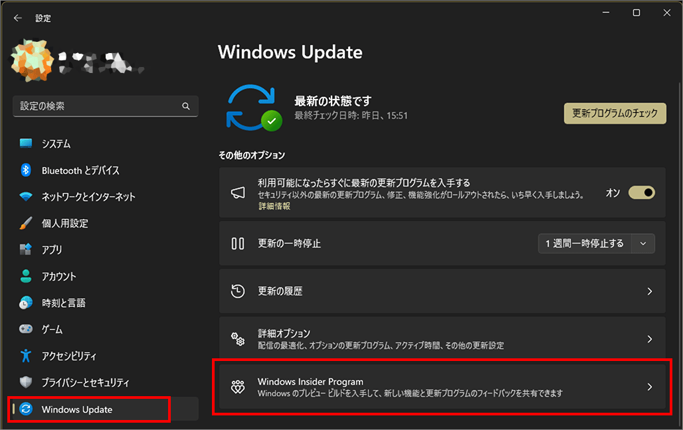
Task: Click the アカウント person icon
Action: [26, 276]
